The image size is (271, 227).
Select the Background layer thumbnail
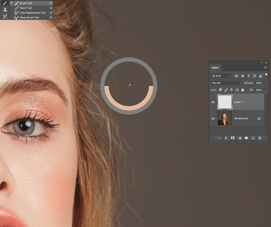coord(224,118)
